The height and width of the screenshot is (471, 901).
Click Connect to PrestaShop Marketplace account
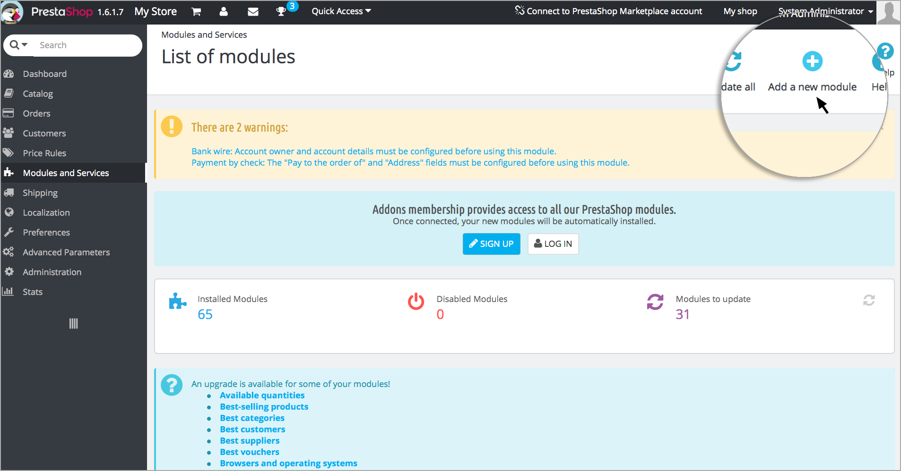coord(609,11)
